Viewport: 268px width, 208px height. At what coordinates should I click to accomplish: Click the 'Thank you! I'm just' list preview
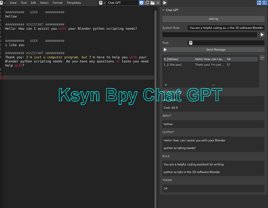(209, 64)
